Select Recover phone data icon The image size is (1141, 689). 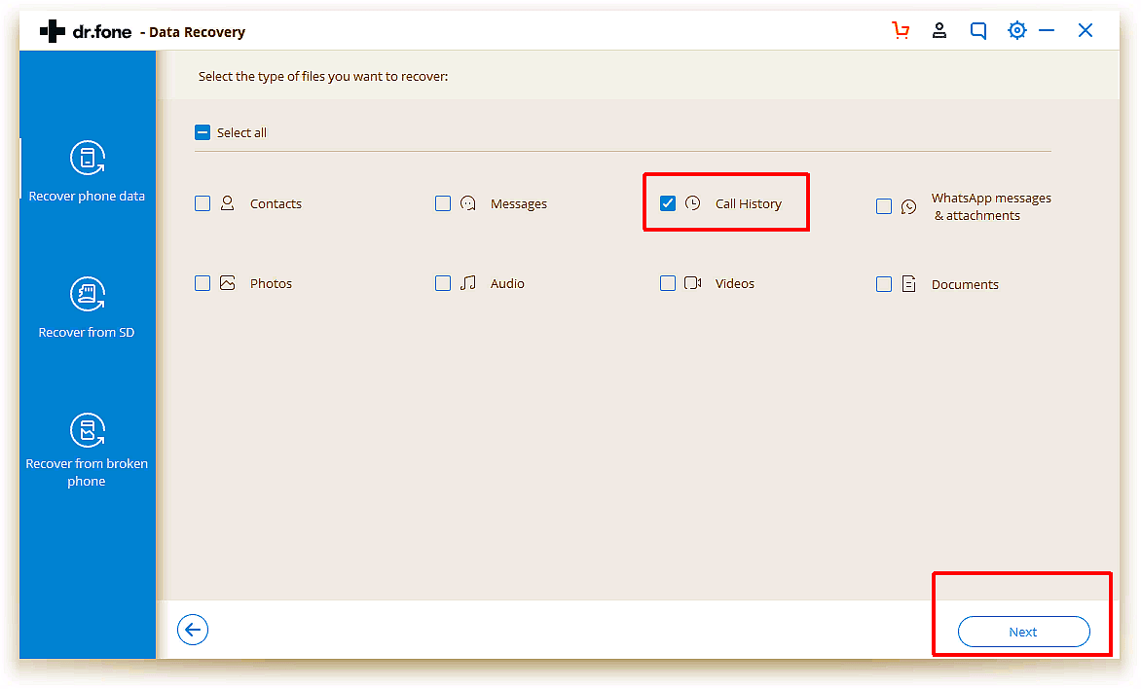[x=88, y=158]
